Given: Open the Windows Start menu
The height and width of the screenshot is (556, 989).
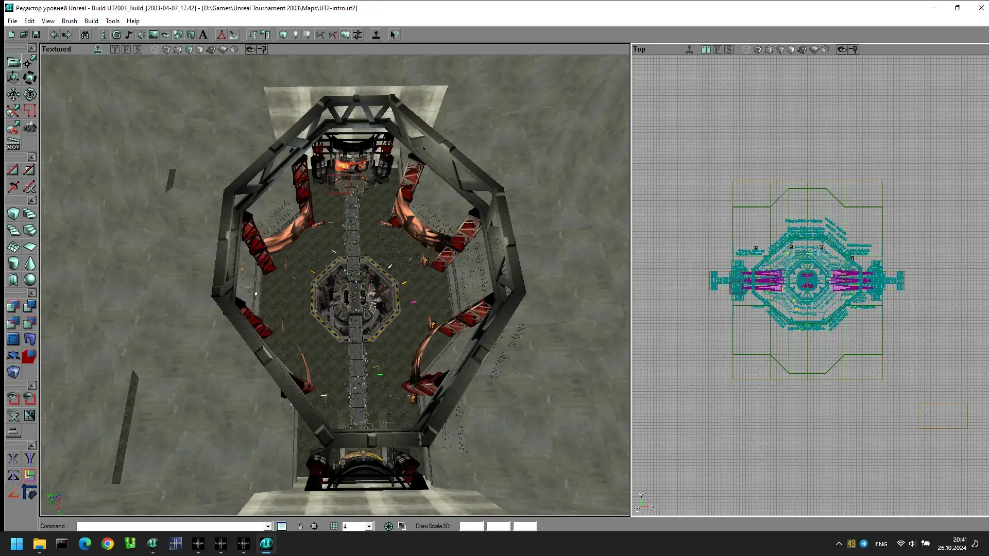Looking at the screenshot, I should [x=16, y=544].
